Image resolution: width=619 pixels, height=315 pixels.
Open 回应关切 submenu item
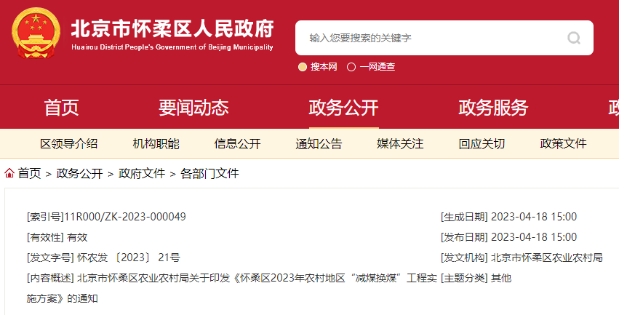(x=482, y=143)
